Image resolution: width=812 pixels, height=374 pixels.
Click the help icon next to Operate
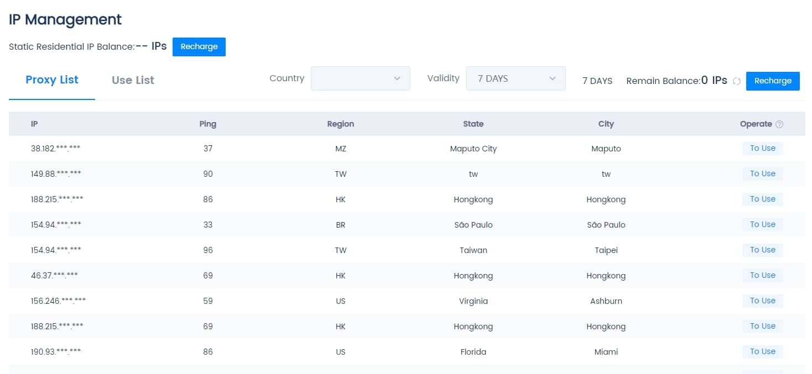click(x=779, y=124)
